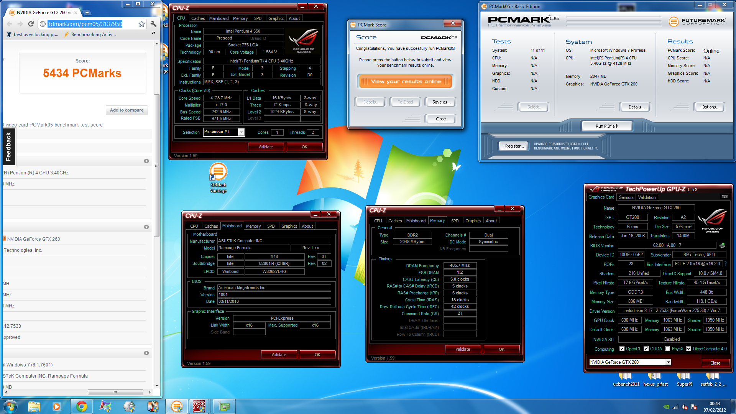The image size is (736, 414).
Task: Open the best overclocking bookmark
Action: (33, 34)
